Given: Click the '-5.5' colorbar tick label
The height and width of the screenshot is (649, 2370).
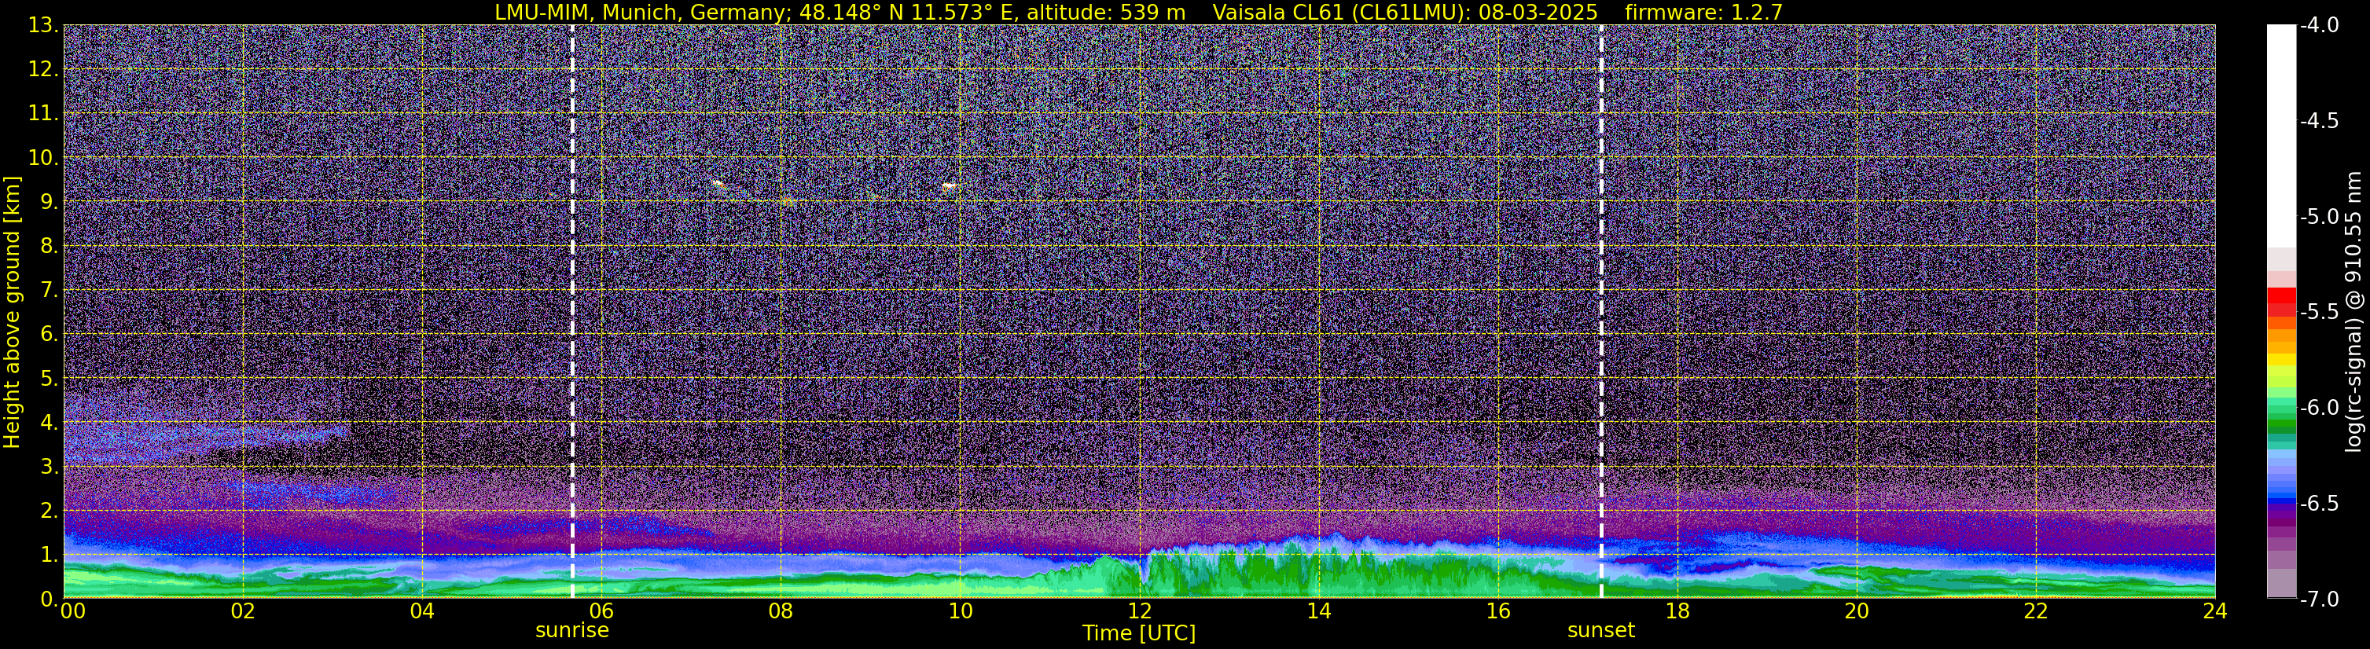Looking at the screenshot, I should coord(2318,312).
